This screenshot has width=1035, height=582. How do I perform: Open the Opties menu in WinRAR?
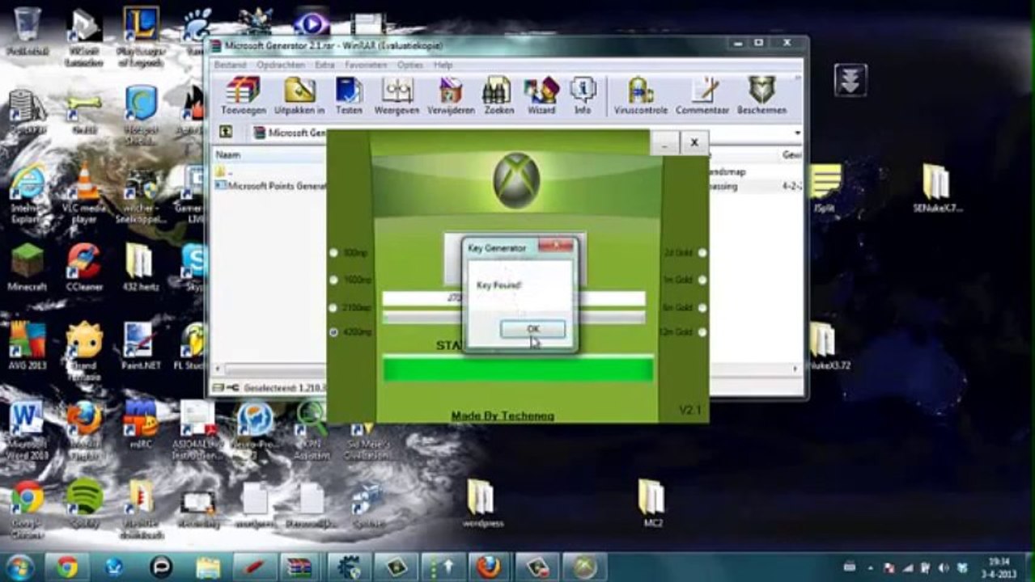[x=410, y=65]
